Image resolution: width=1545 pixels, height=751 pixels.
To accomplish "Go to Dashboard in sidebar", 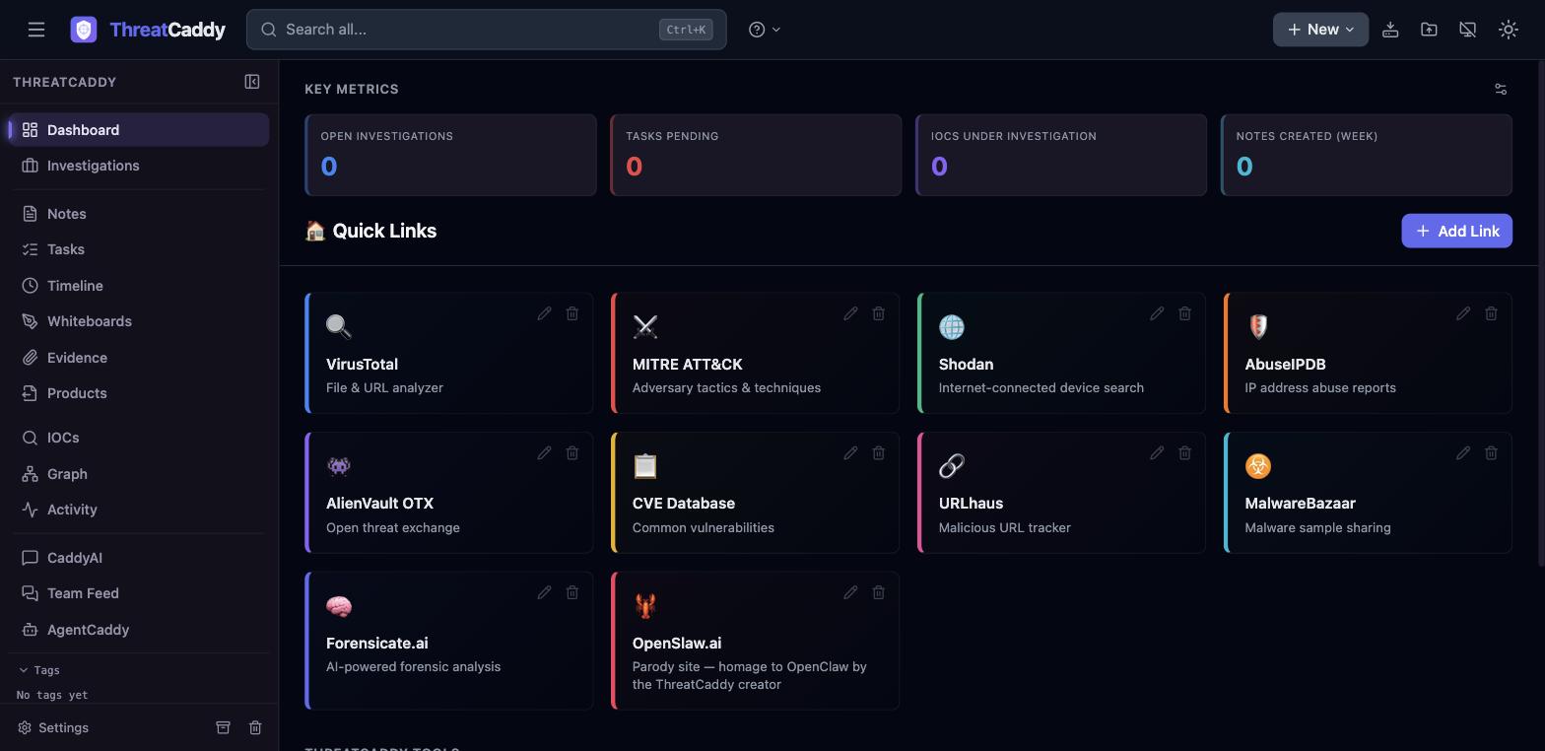I will 138,130.
